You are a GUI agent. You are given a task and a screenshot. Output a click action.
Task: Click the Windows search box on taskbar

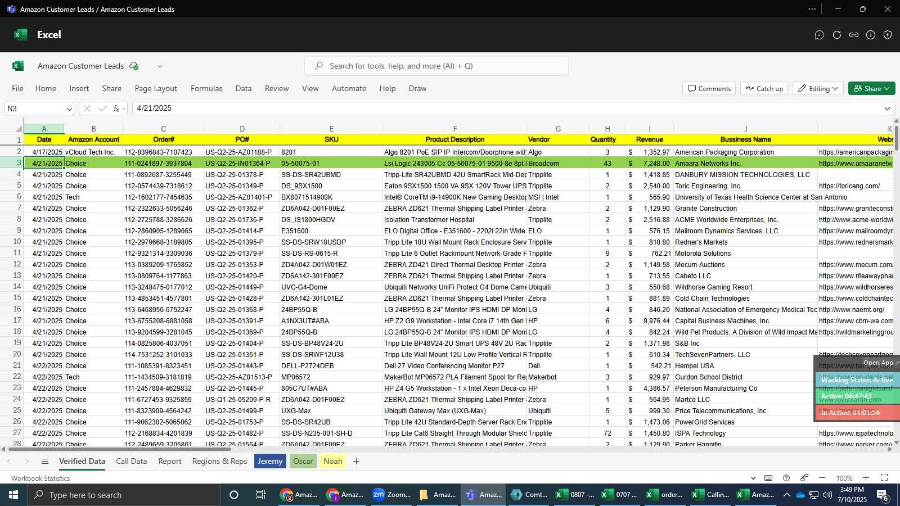click(x=123, y=495)
